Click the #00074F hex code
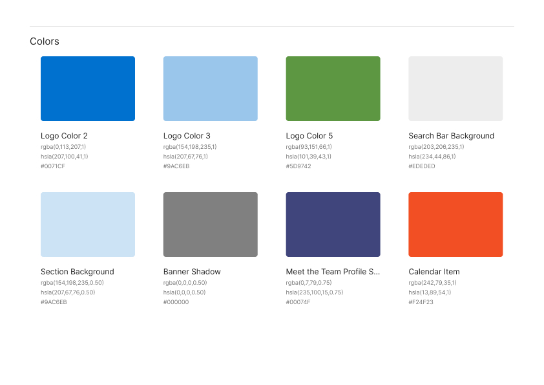 click(x=298, y=302)
